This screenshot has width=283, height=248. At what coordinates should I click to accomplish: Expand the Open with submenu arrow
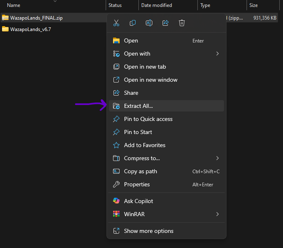217,54
